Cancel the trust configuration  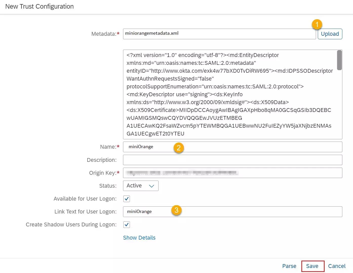click(337, 266)
